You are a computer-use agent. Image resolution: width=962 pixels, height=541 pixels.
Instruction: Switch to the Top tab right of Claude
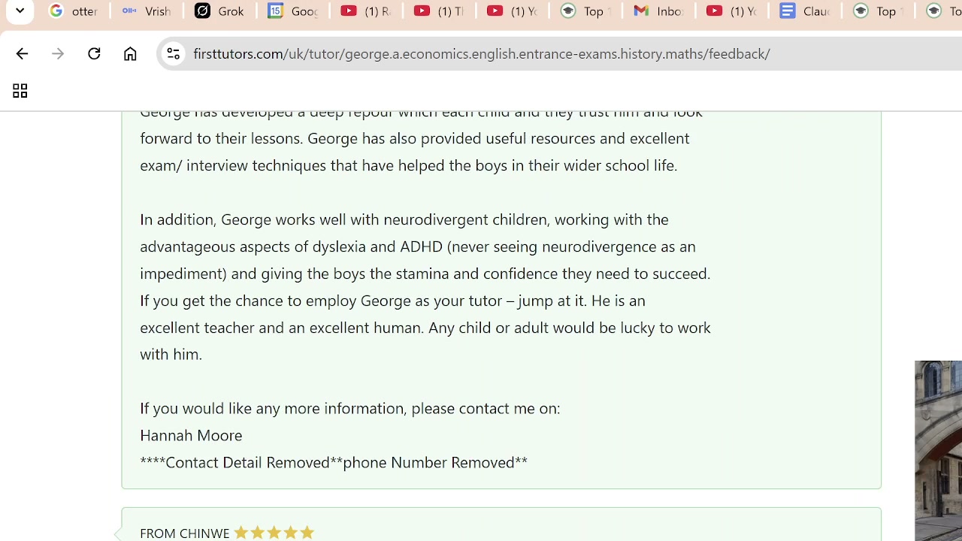877,11
